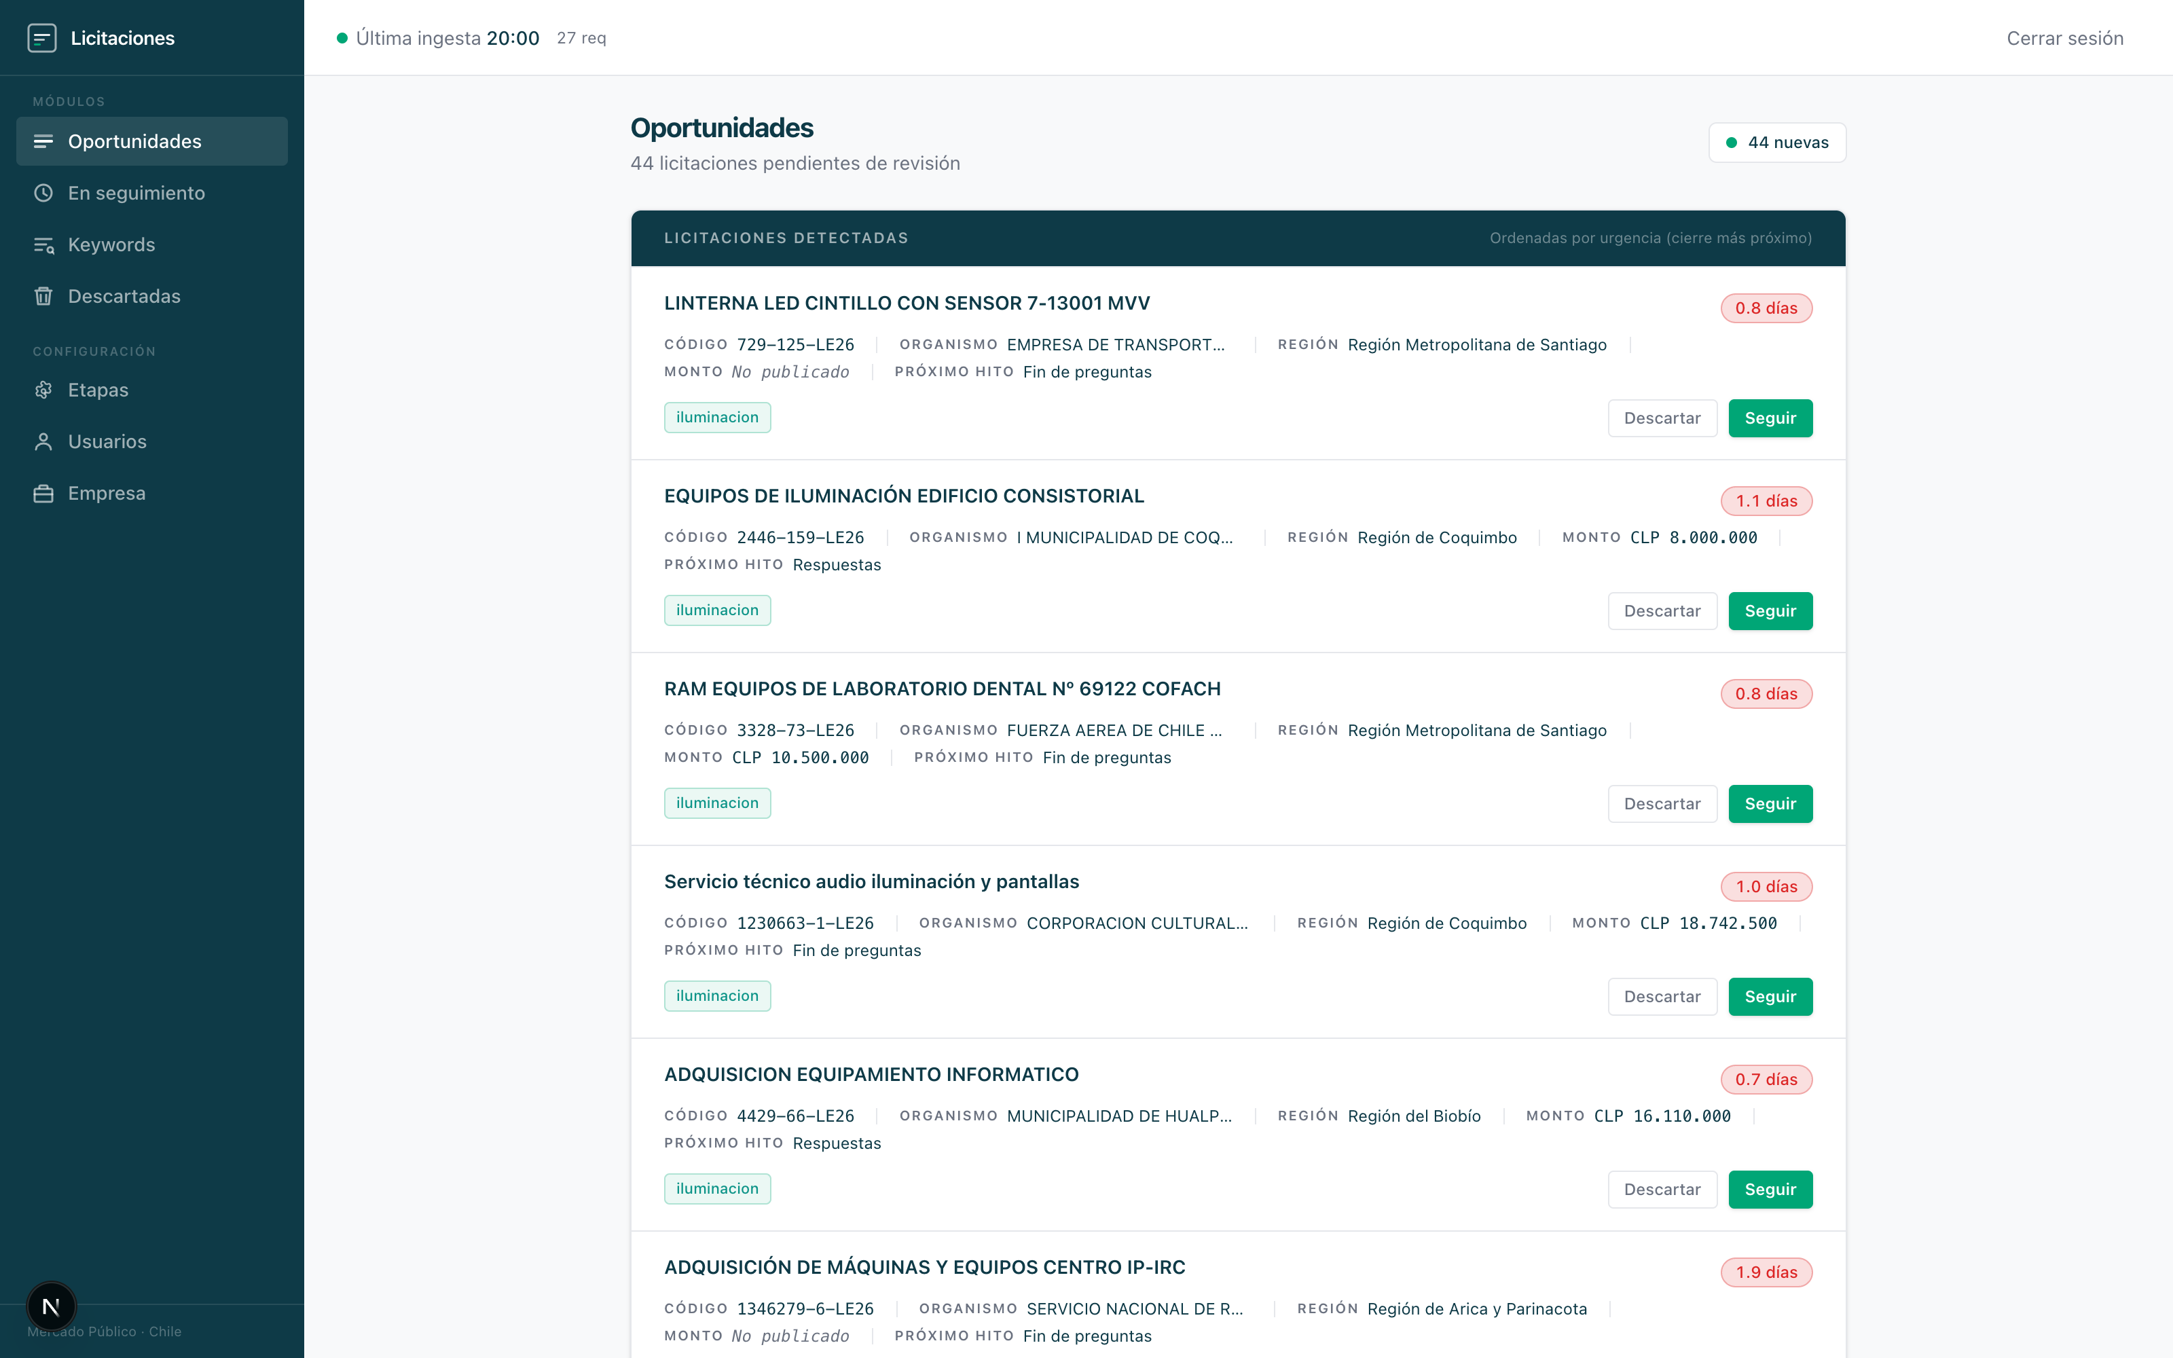Click the 0.8 días badge on LINTERNA card
Image resolution: width=2173 pixels, height=1358 pixels.
[x=1766, y=308]
